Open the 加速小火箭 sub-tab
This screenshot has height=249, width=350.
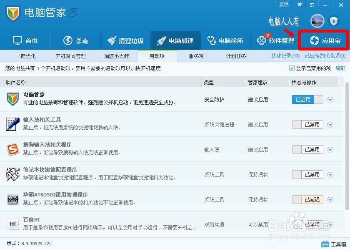tap(116, 56)
